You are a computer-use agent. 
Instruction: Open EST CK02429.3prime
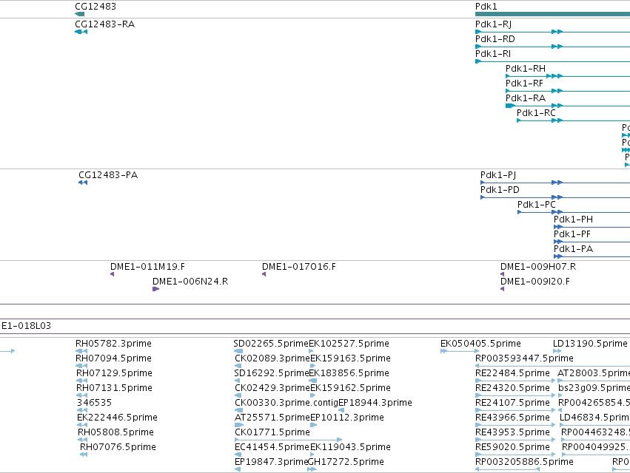coord(272,388)
